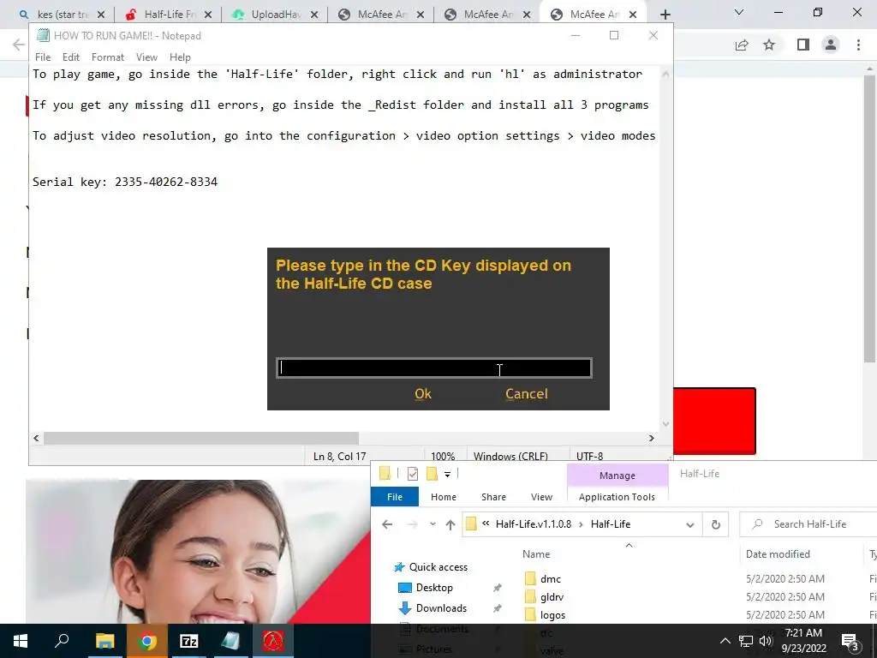This screenshot has width=877, height=658.
Task: Click Explorer new folder quick access icon
Action: pyautogui.click(x=432, y=474)
